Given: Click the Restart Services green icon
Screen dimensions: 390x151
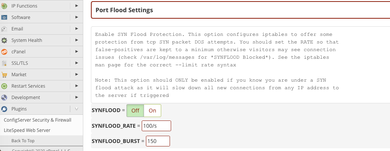Looking at the screenshot, I should [4, 86].
